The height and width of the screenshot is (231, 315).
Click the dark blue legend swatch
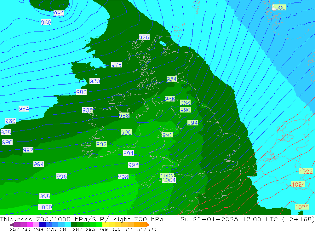43,224
